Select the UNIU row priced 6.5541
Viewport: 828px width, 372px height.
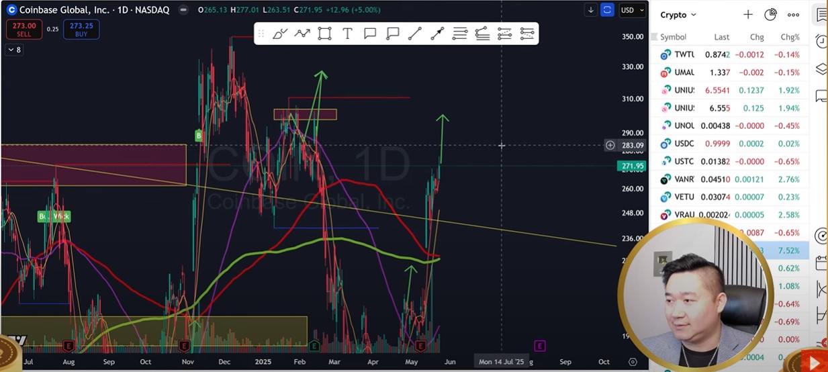click(x=729, y=90)
